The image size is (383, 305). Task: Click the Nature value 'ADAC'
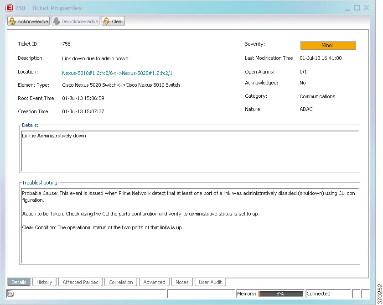[306, 109]
